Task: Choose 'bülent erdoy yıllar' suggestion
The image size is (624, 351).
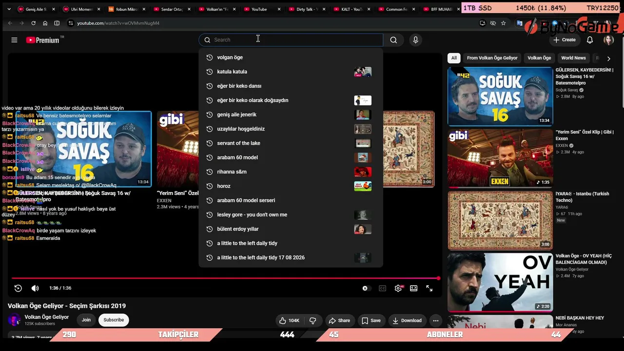Action: pyautogui.click(x=291, y=229)
